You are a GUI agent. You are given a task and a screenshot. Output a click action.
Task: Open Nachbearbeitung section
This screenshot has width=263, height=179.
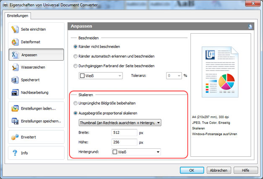(x=36, y=92)
